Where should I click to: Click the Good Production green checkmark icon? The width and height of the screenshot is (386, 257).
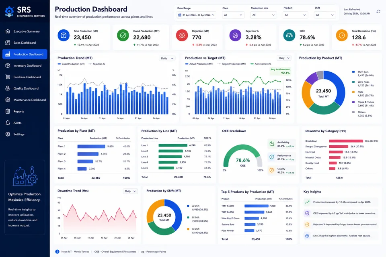click(x=123, y=35)
